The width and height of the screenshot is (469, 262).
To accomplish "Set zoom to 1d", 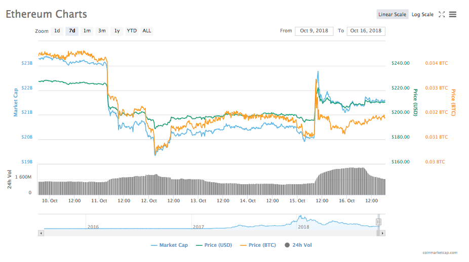I will pyautogui.click(x=57, y=31).
